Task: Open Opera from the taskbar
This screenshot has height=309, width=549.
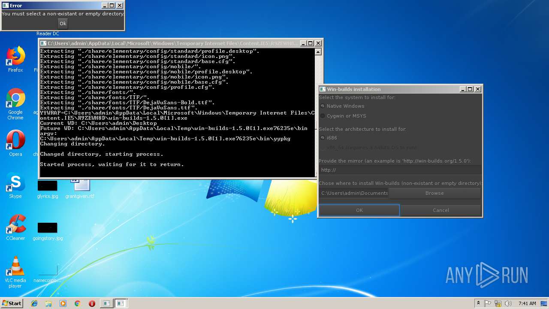Action: click(92, 303)
